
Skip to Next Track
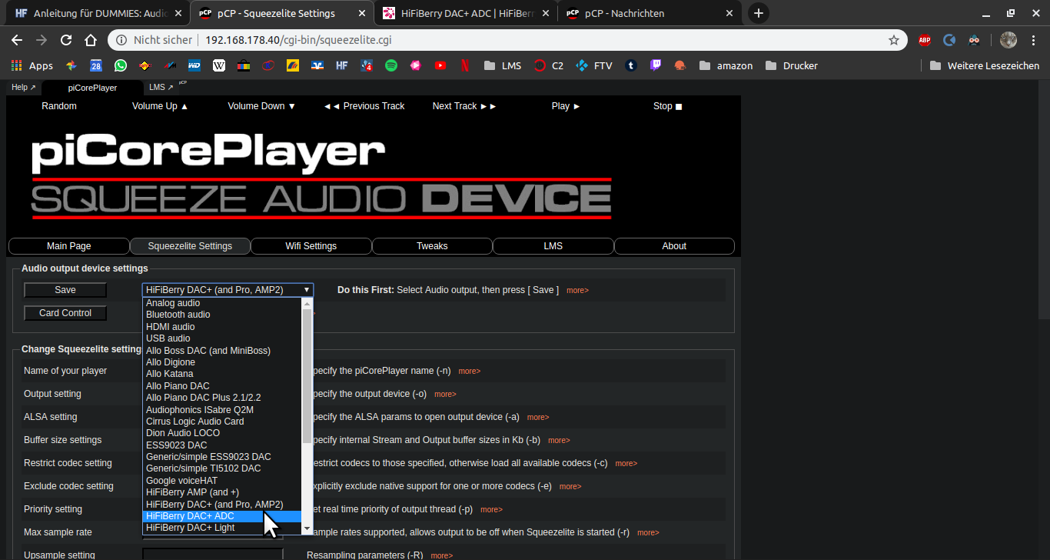click(x=465, y=106)
